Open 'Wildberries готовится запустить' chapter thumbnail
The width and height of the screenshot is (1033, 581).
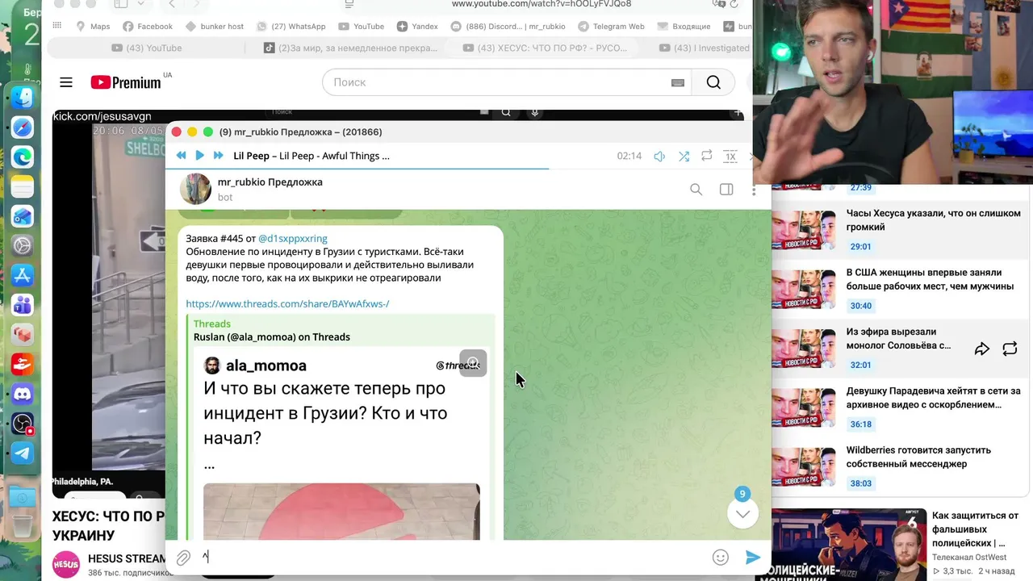click(x=803, y=469)
